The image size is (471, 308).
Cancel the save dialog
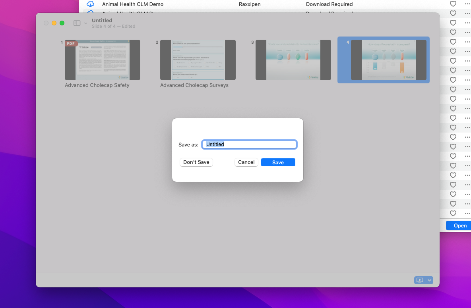coord(246,162)
